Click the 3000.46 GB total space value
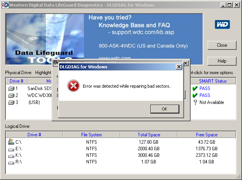242x180 pixels. pos(148,155)
